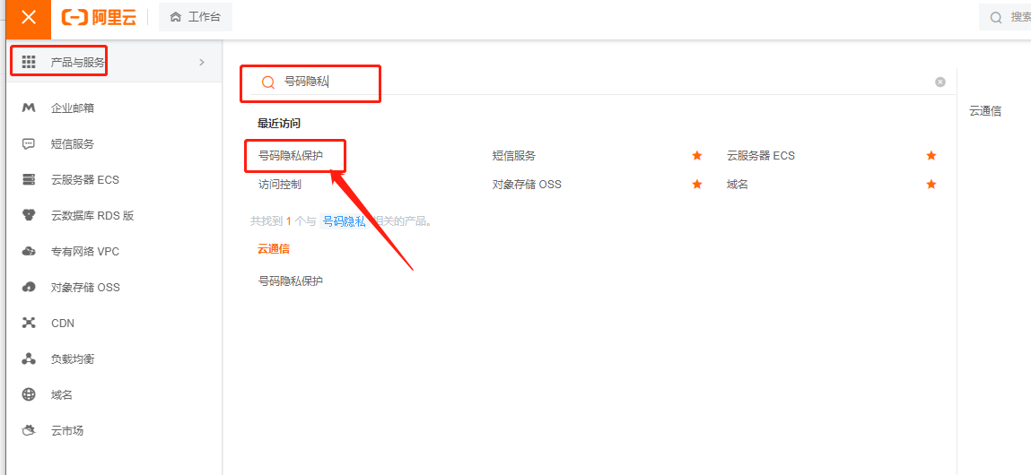Viewport: 1031px width, 475px height.
Task: Click the 云数据库 RDS 版 database icon
Action: click(x=29, y=215)
